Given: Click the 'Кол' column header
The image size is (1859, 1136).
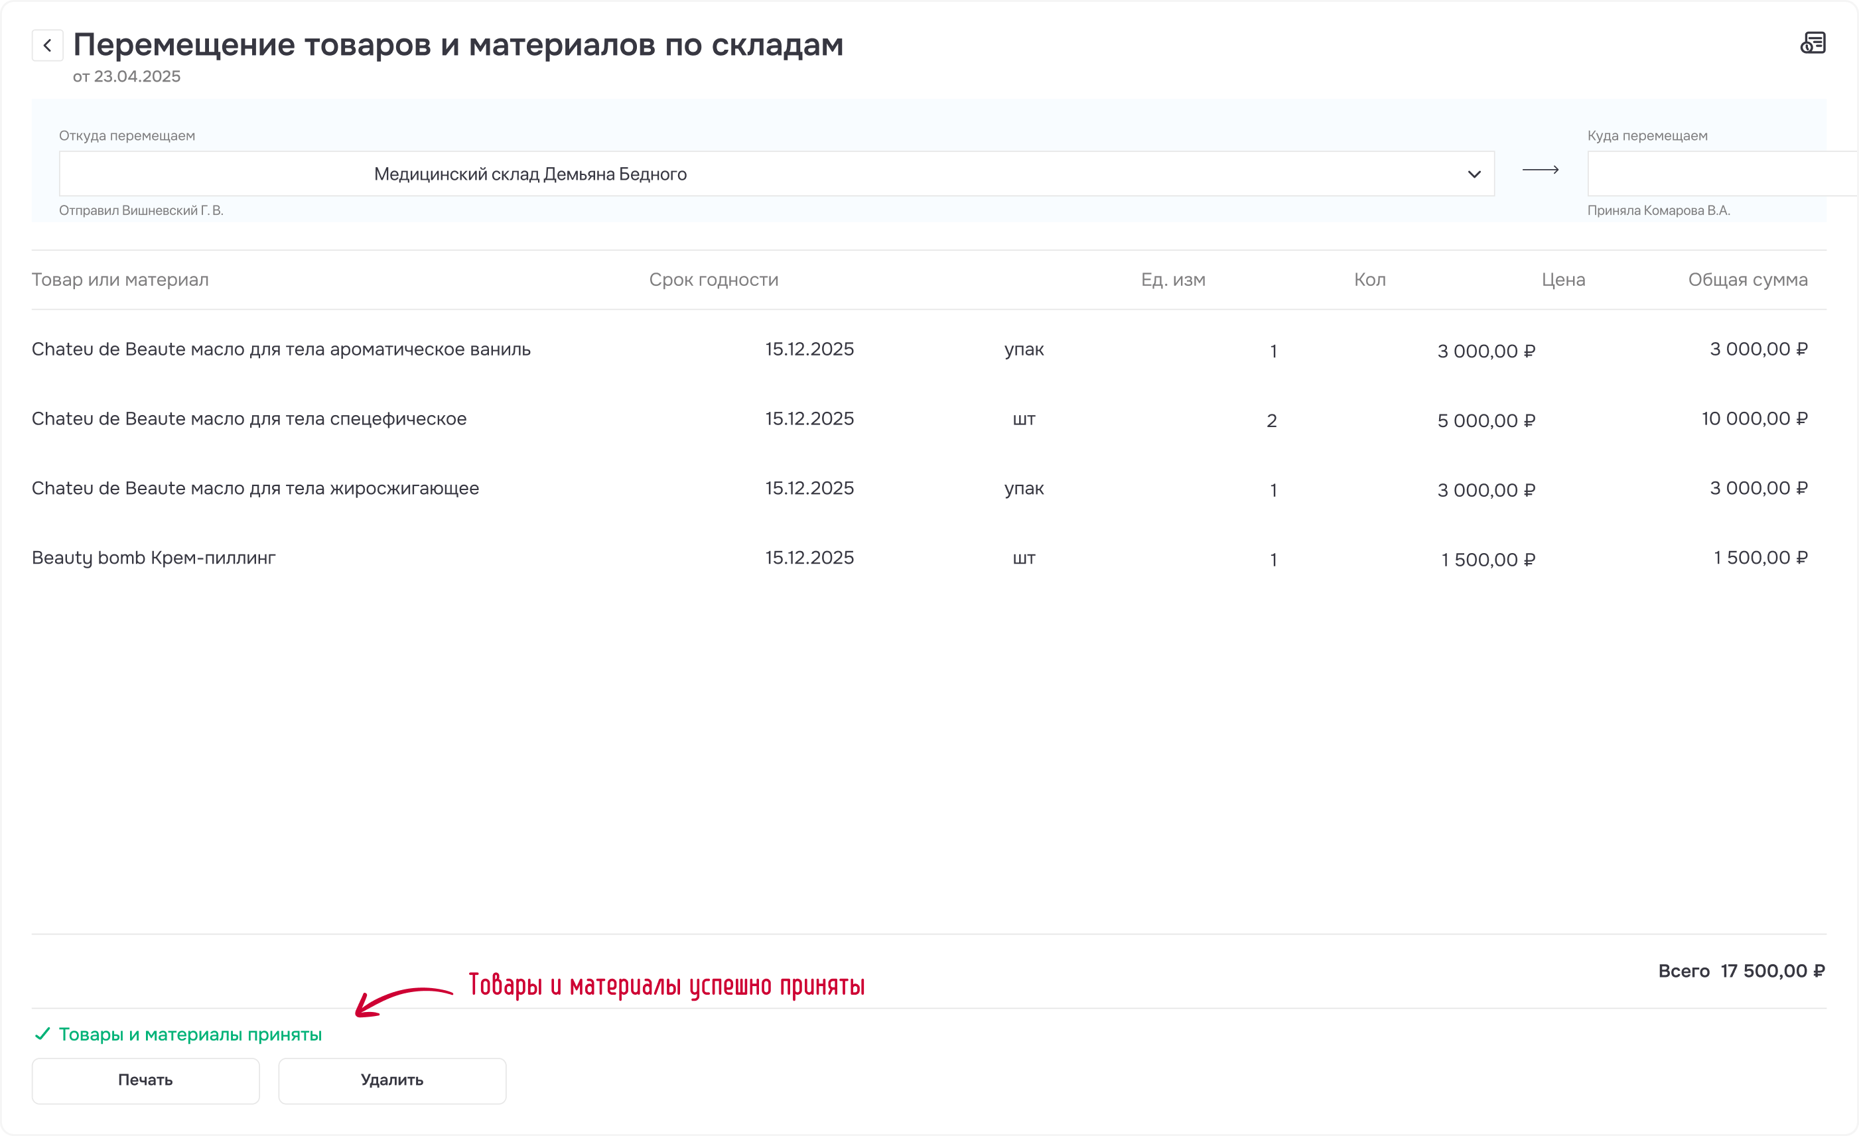Looking at the screenshot, I should pyautogui.click(x=1370, y=280).
